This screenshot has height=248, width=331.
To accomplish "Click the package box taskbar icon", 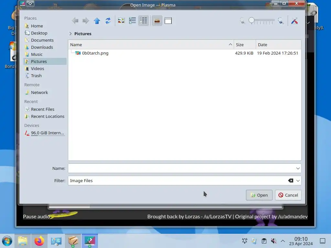I will coord(73,241).
